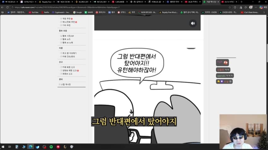Viewport: 268px width, 150px height.
Task: Open the 스탭 게시판 board
Action: (66, 84)
